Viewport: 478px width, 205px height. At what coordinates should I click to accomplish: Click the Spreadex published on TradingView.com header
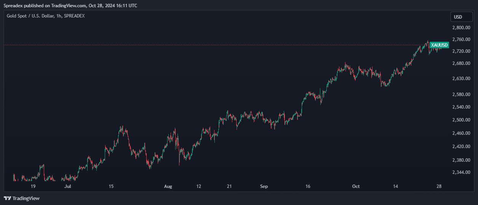[x=70, y=5]
